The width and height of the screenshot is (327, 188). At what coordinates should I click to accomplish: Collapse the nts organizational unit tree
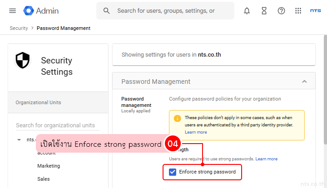[19, 140]
